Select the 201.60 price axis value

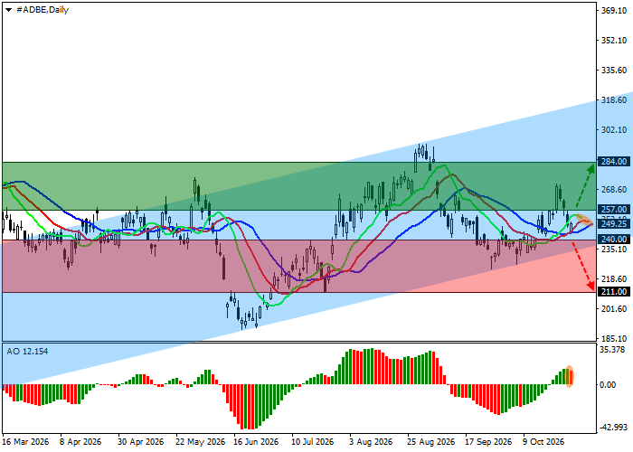(614, 309)
